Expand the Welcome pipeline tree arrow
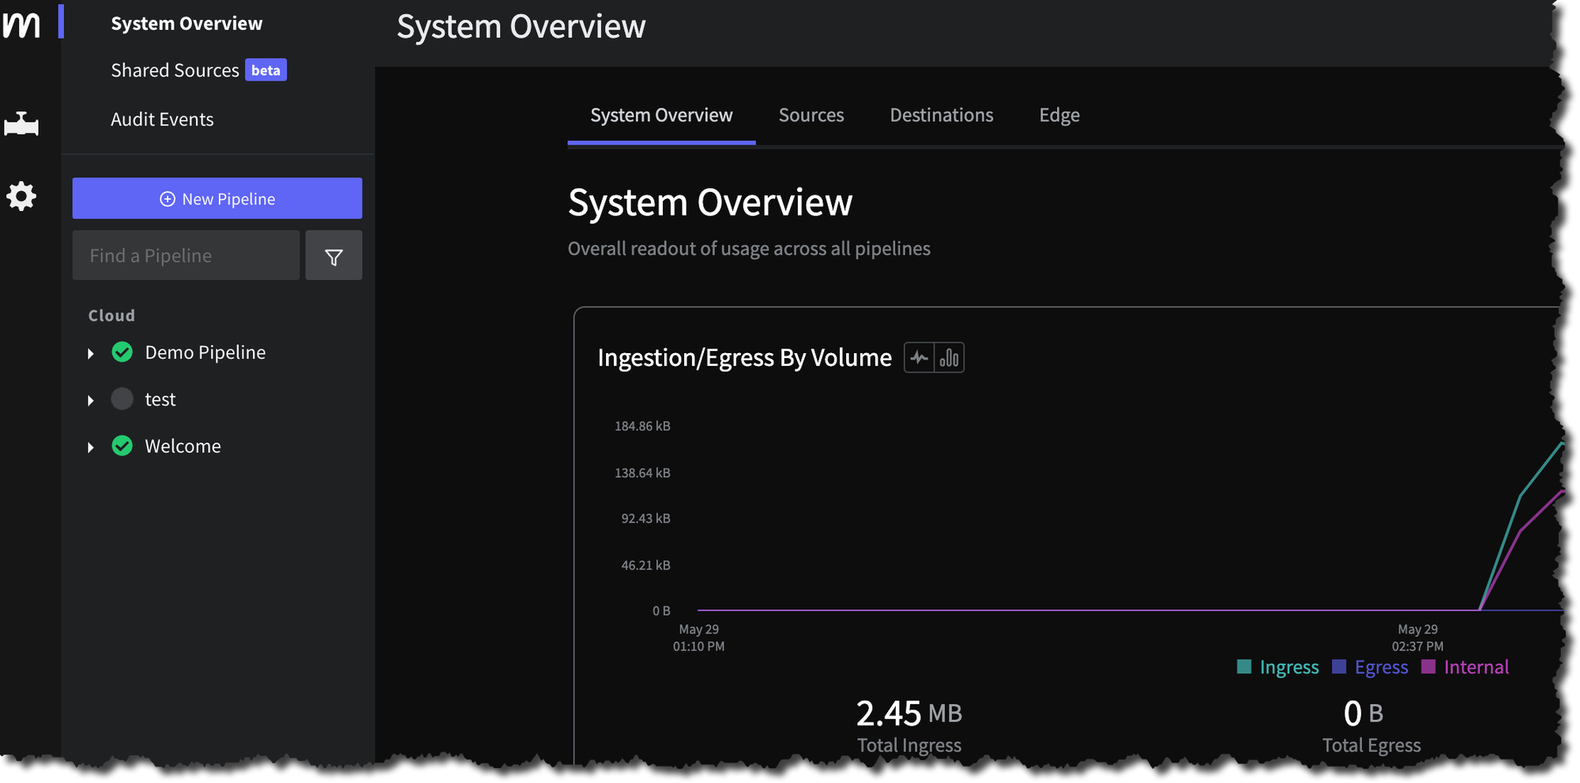 point(91,447)
